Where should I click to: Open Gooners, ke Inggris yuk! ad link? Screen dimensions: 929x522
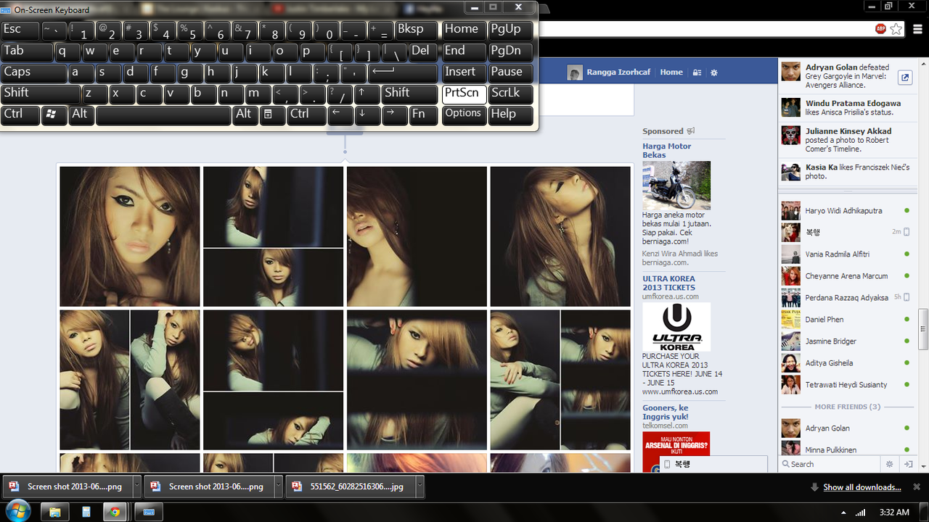666,412
